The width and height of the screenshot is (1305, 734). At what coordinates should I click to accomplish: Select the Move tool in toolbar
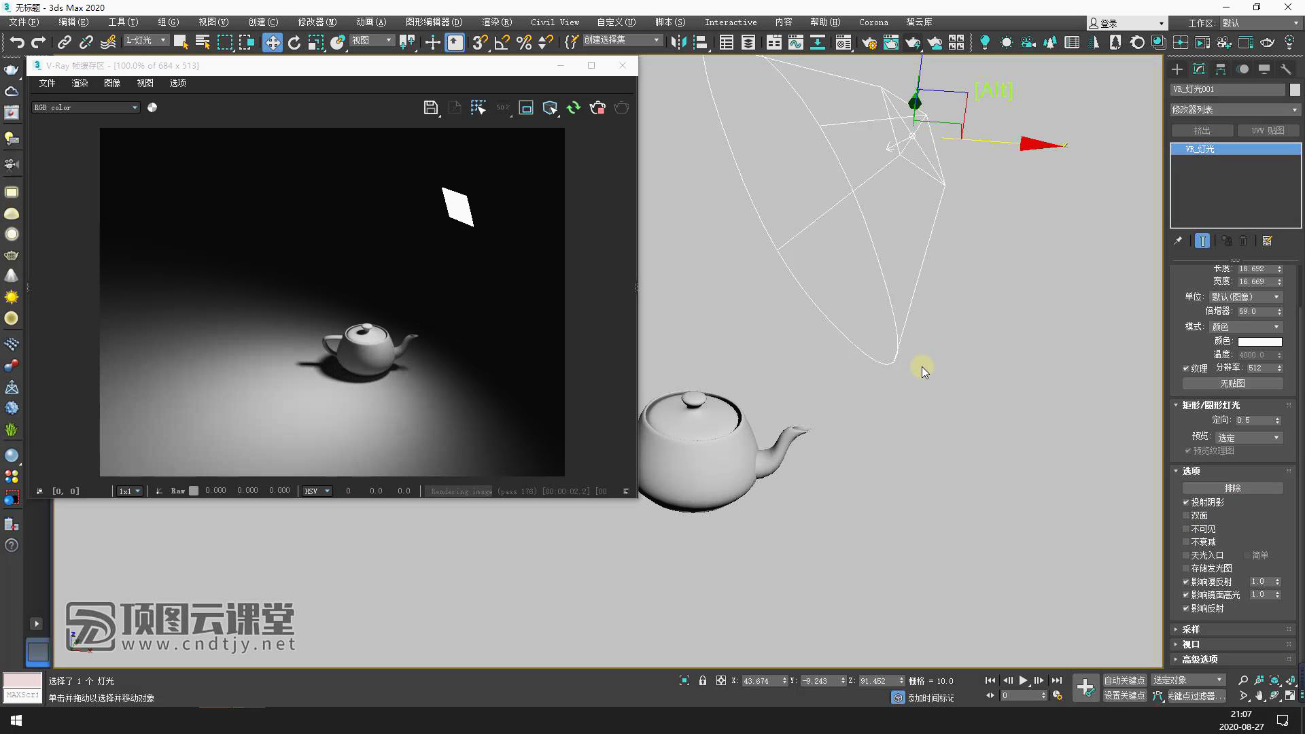click(272, 42)
